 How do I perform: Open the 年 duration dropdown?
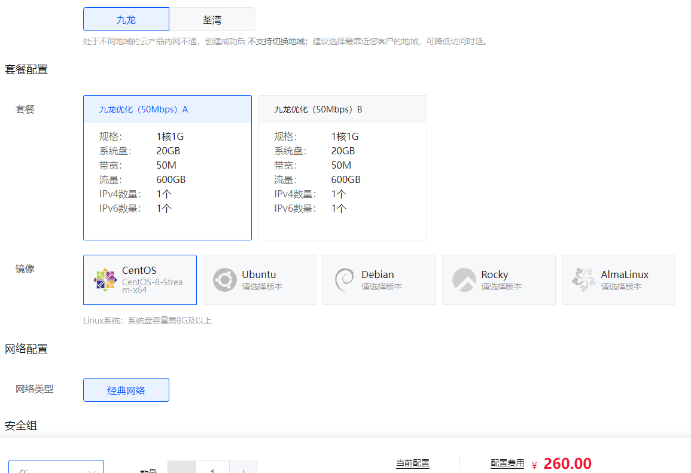pos(56,469)
